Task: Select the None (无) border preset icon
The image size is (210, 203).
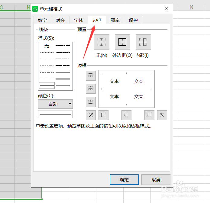Action: 102,42
